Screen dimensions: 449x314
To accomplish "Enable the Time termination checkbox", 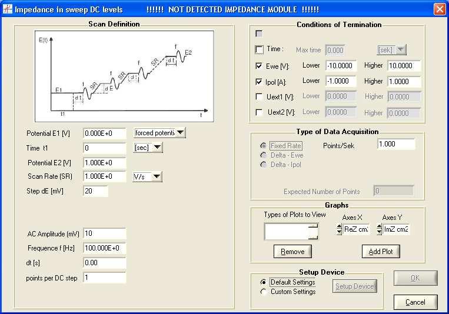I will (259, 49).
